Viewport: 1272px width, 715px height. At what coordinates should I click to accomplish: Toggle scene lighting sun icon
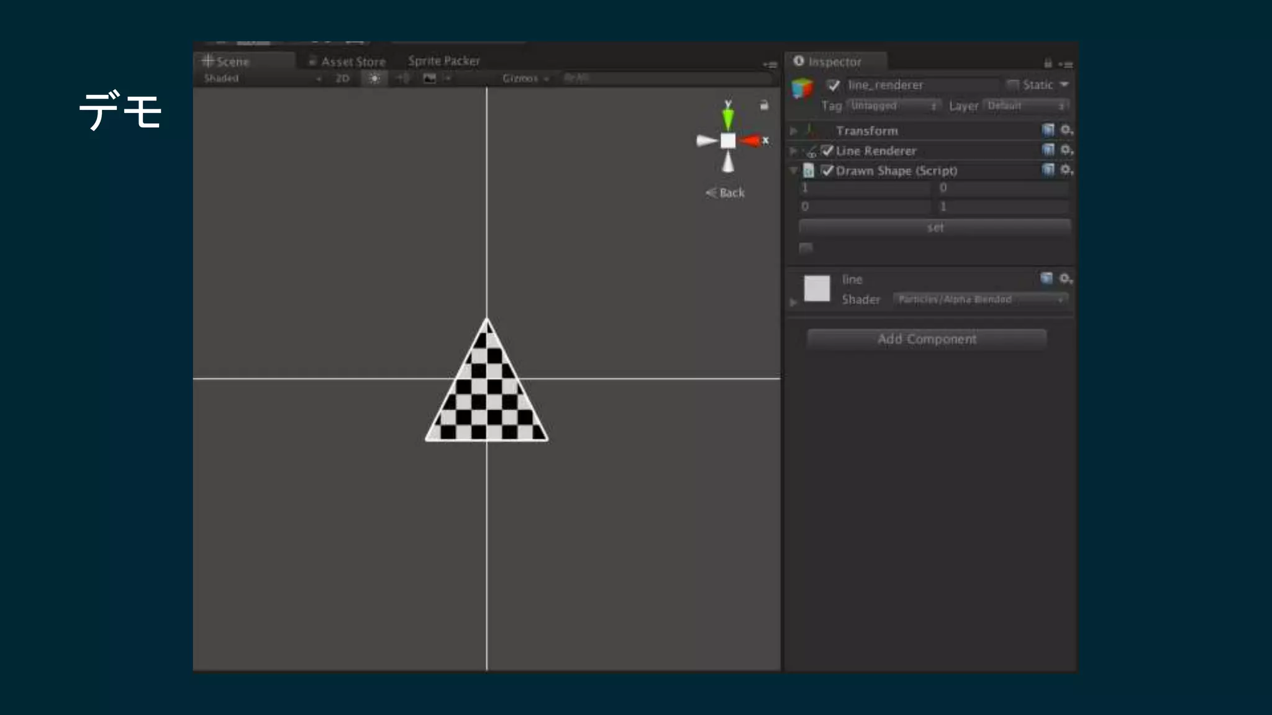(374, 78)
